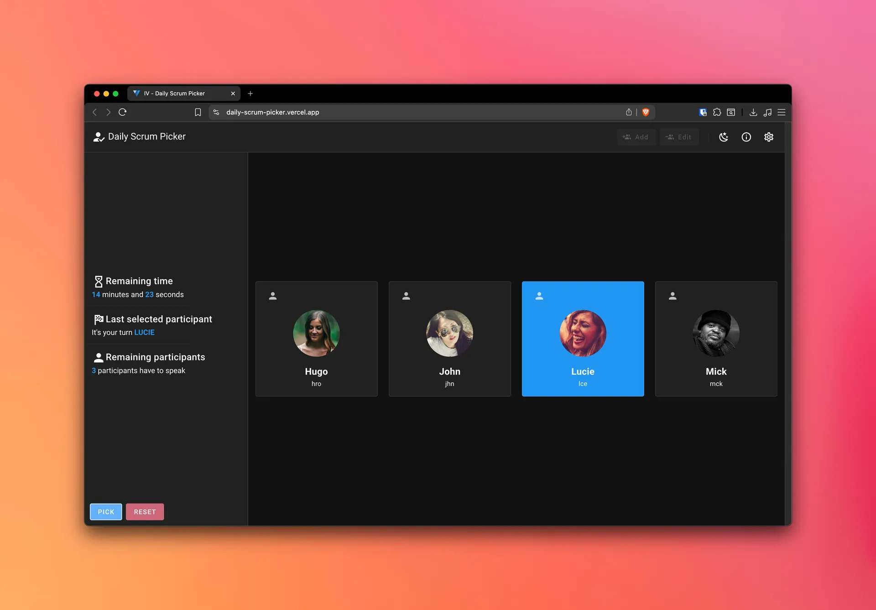Click the Last selected participant heading
Image resolution: width=876 pixels, height=610 pixels.
(159, 319)
